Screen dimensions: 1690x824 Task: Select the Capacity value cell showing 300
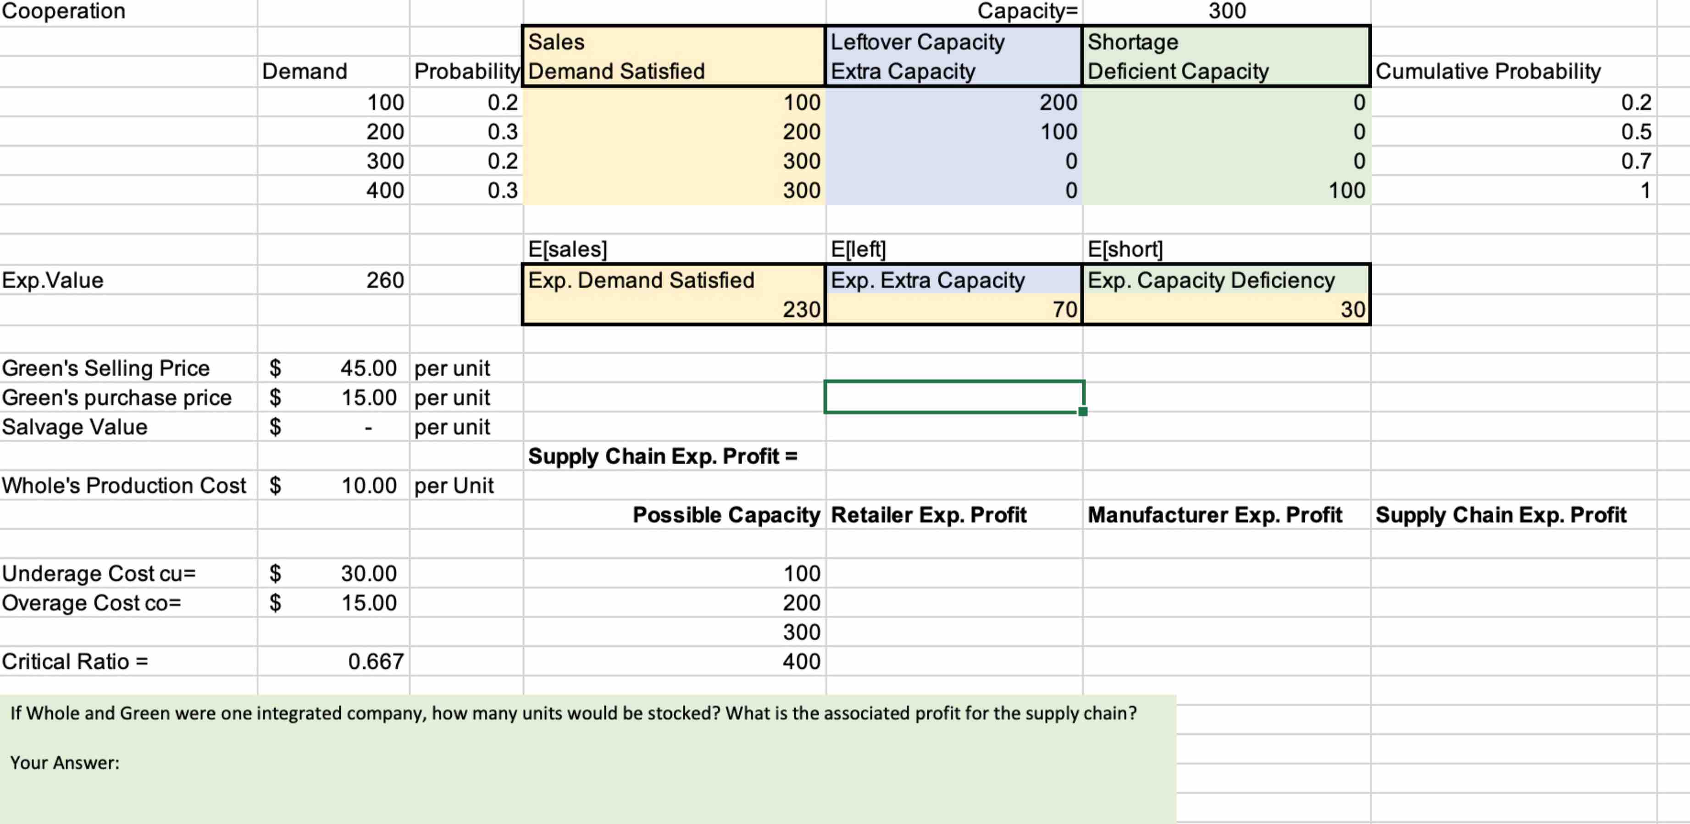tap(1226, 12)
